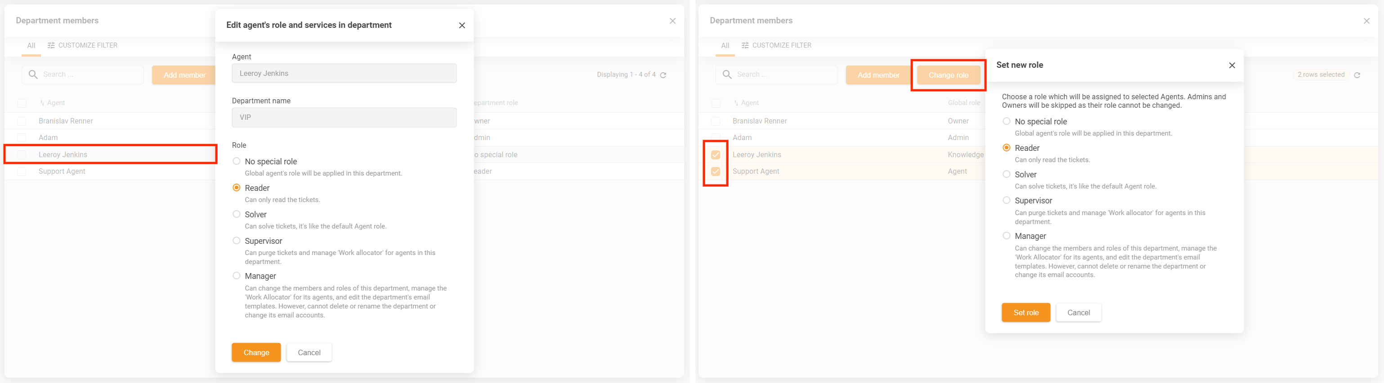Switch to All tab beside the Change role panel
The width and height of the screenshot is (1384, 383).
click(725, 46)
